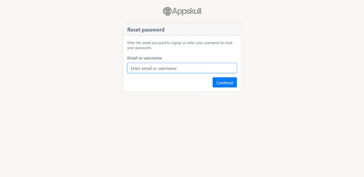The image size is (364, 177).
Task: Click the gray header bar of the card
Action: (x=202, y=30)
